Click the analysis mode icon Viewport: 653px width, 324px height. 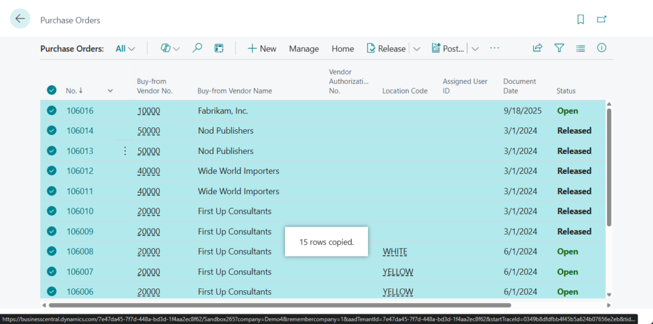(219, 48)
